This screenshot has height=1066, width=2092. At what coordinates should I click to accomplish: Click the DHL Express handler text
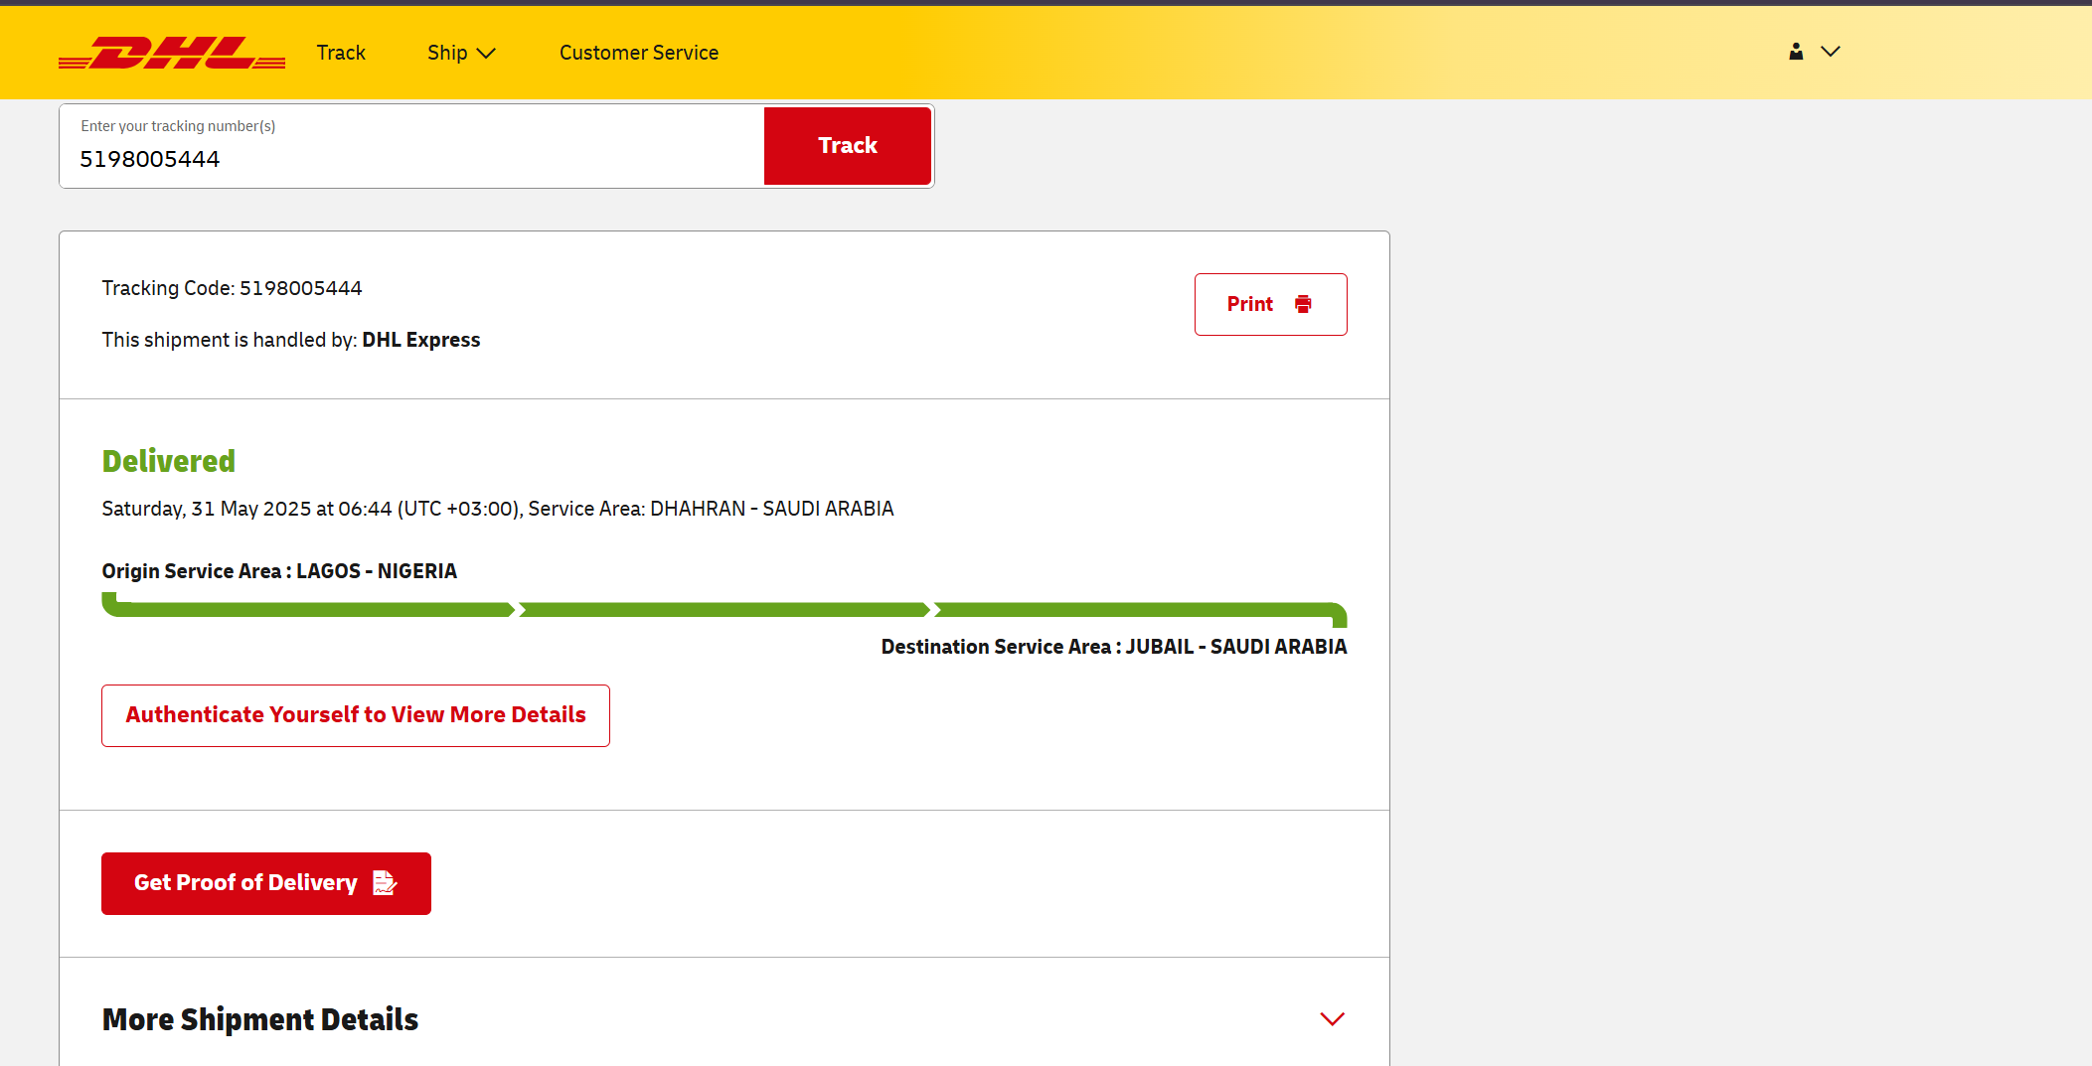tap(421, 340)
